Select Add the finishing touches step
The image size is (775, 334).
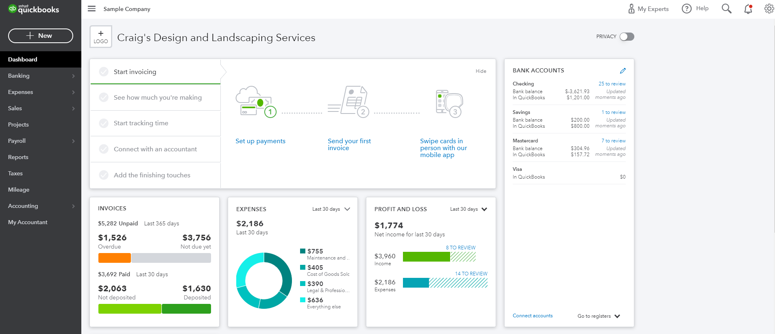point(155,175)
